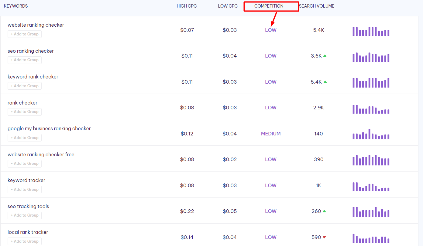Sort by Search Volume column header
Viewport: 423px width, 246px height.
(x=317, y=6)
